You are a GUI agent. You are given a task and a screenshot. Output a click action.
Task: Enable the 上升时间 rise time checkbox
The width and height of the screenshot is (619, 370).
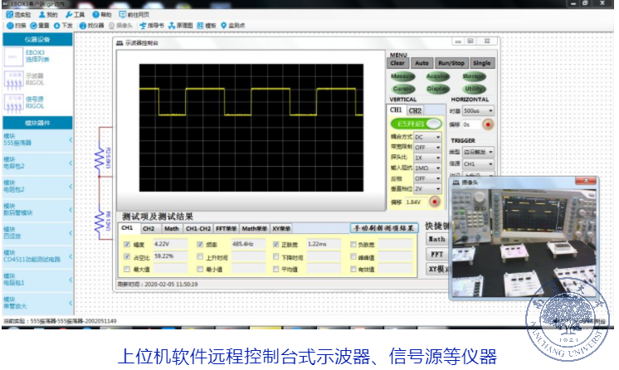[201, 257]
